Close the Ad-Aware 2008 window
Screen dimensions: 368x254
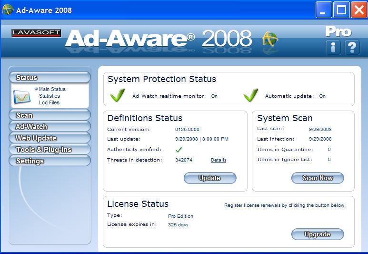(x=359, y=10)
